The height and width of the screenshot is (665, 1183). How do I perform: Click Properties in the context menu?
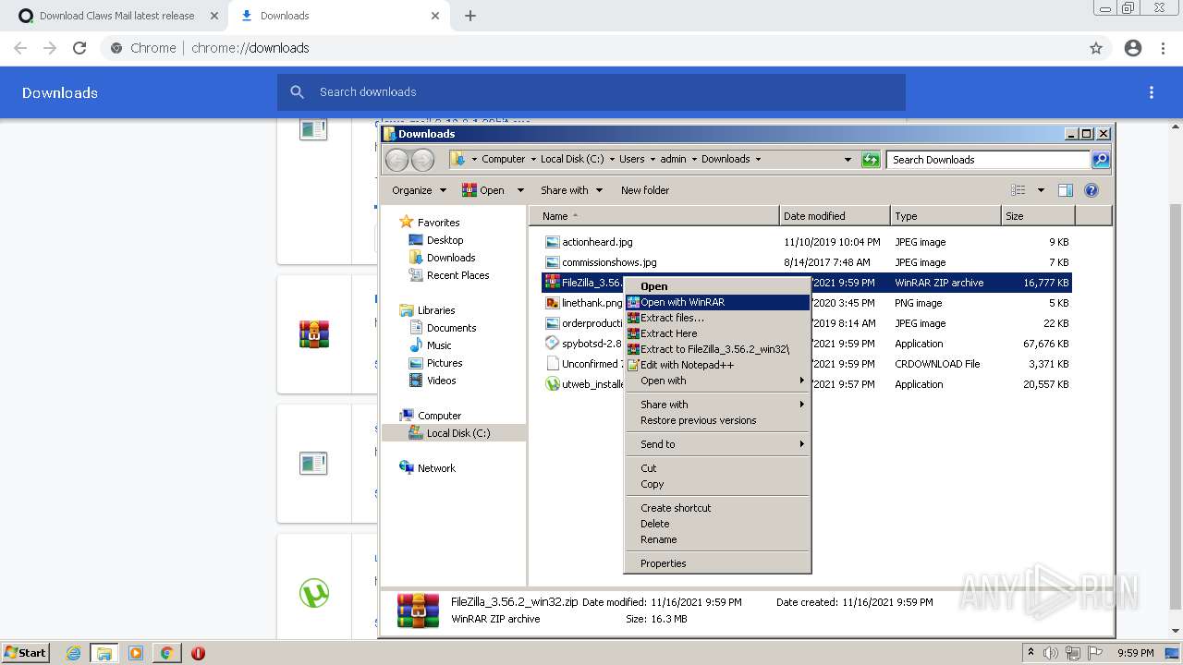717,563
